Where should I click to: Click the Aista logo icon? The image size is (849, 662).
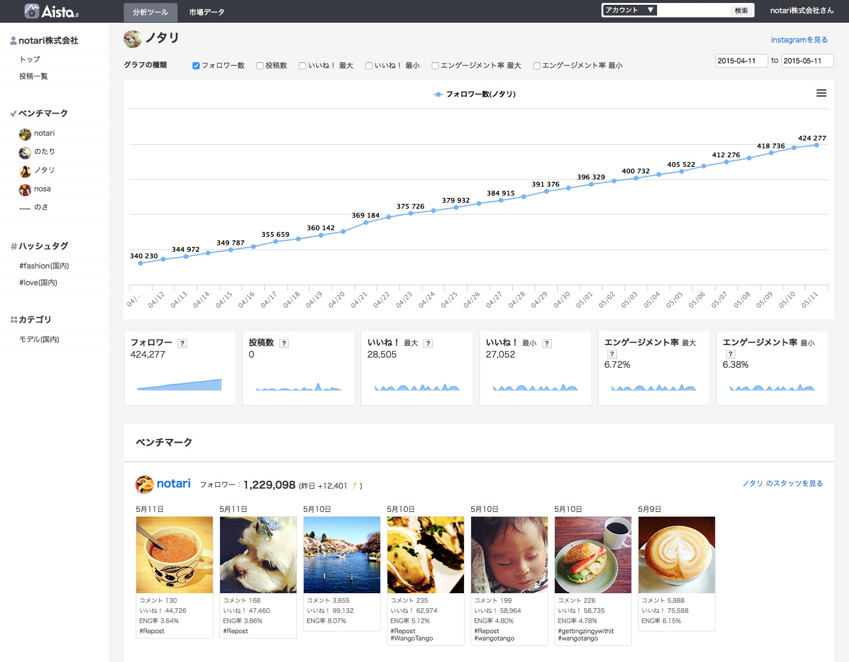tap(32, 11)
